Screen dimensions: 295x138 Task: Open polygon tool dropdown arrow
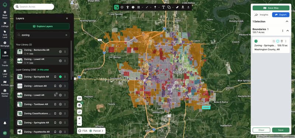coord(142,7)
